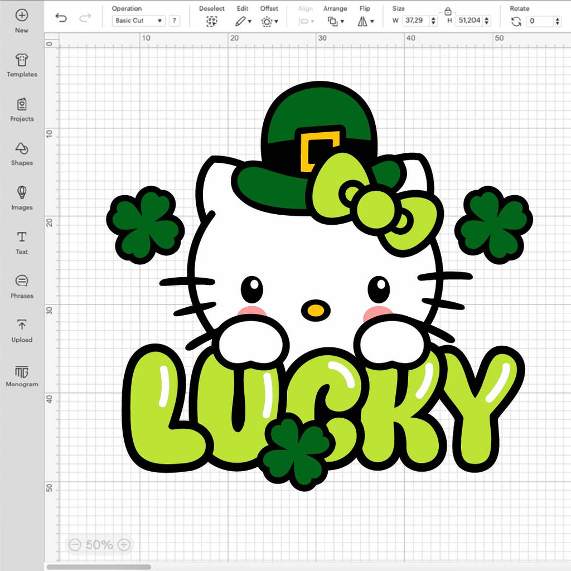Click the horizontal scrollbar below the canvas
Image resolution: width=571 pixels, height=571 pixels.
click(99, 567)
